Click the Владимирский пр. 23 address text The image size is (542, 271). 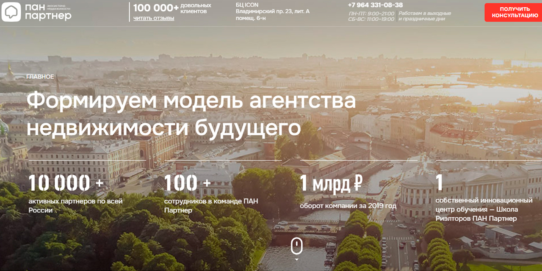(273, 11)
